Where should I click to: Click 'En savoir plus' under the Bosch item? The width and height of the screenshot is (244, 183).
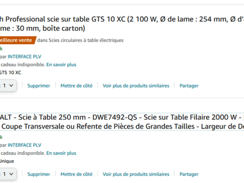click(61, 65)
